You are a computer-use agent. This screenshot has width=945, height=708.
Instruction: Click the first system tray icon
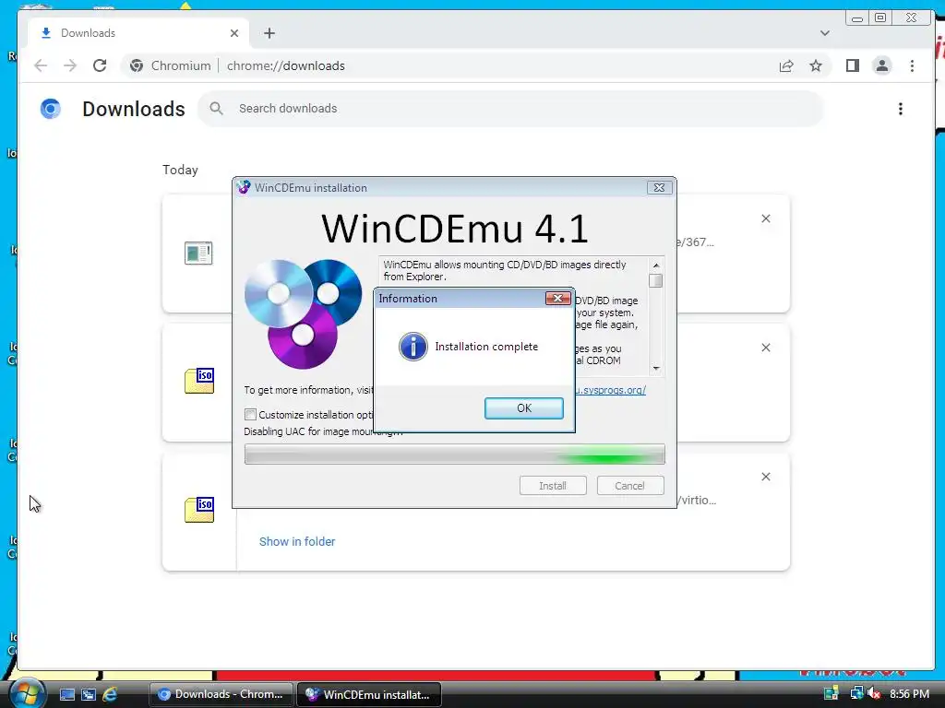click(831, 693)
